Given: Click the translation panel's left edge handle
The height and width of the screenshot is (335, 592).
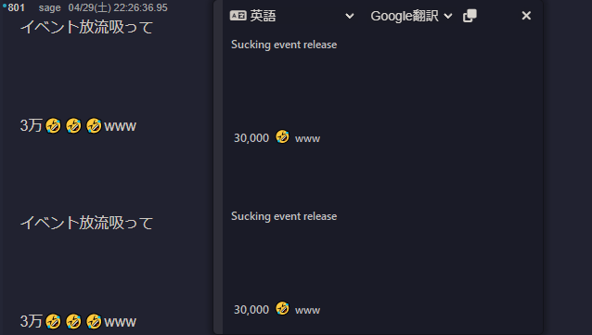Looking at the screenshot, I should coord(218,167).
